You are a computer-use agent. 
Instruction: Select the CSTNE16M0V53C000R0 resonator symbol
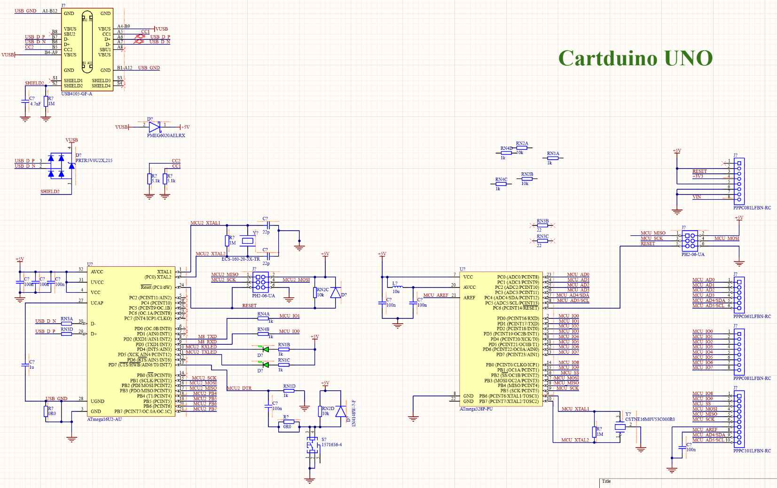620,426
